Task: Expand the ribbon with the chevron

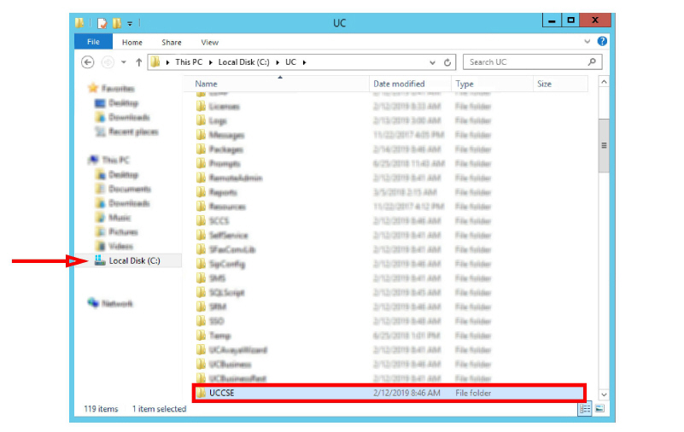Action: click(x=588, y=41)
